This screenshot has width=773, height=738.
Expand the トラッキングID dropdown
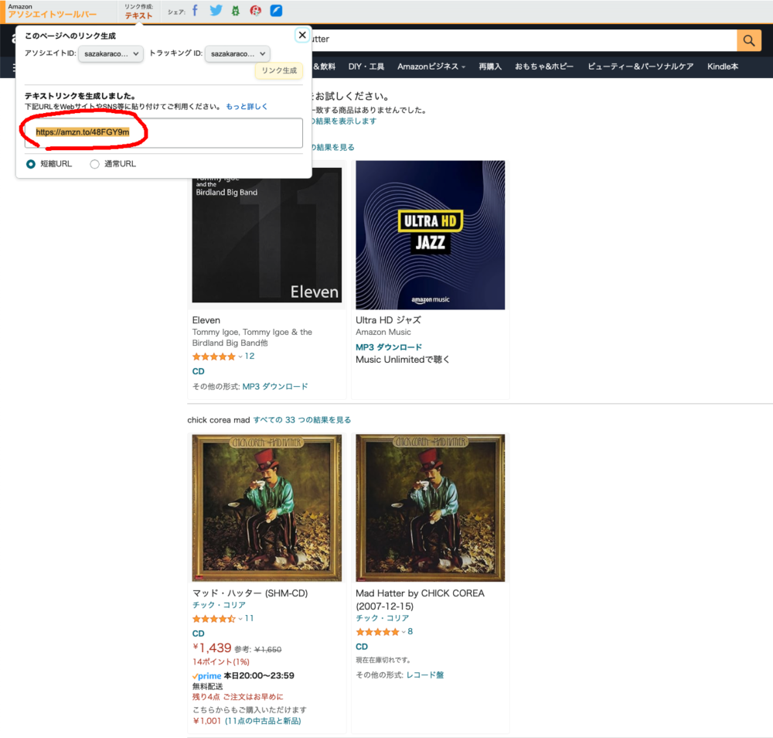(x=237, y=53)
